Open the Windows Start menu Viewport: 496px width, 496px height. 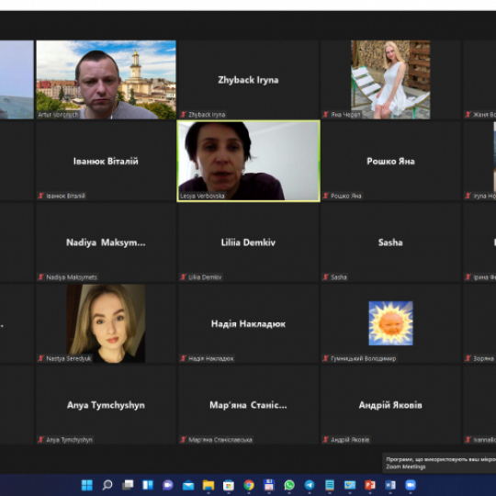86,485
